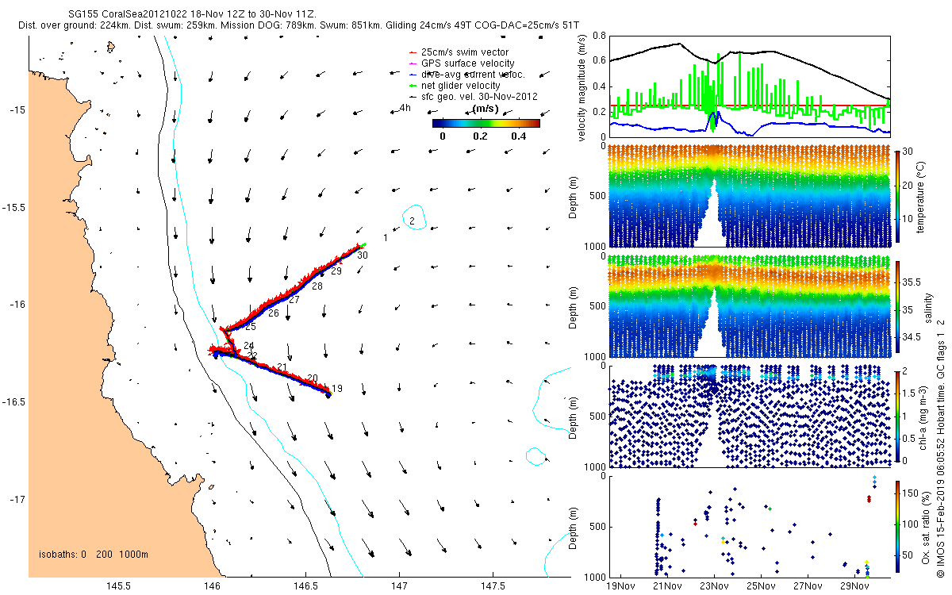Click the 0.4 tick below the map colorbar
The width and height of the screenshot is (952, 595).
point(518,136)
